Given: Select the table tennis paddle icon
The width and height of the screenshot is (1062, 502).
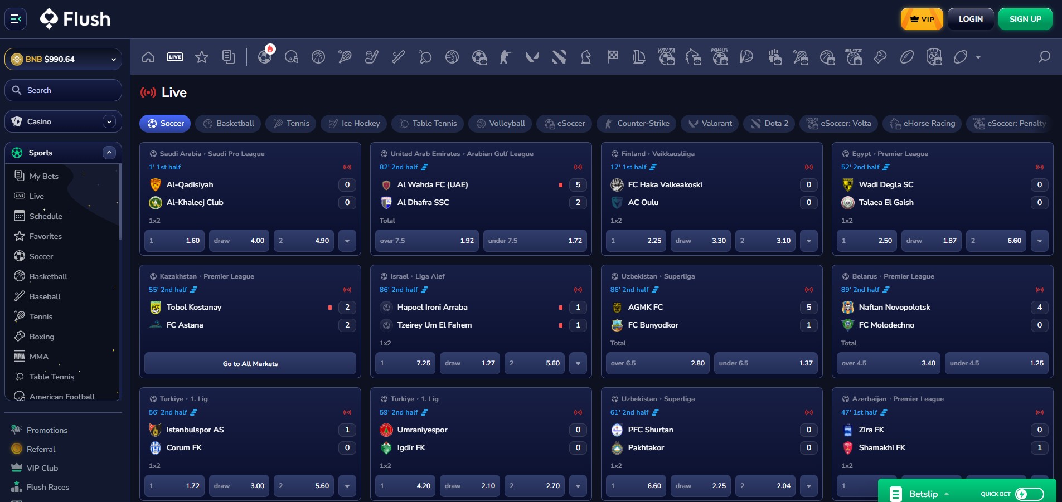Looking at the screenshot, I should pyautogui.click(x=425, y=57).
